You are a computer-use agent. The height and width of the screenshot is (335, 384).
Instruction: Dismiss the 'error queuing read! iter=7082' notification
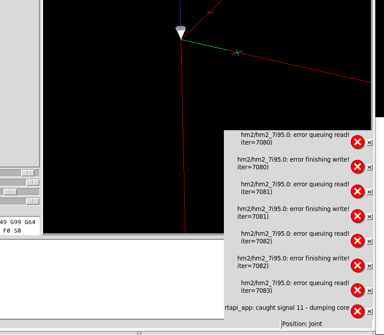click(370, 242)
